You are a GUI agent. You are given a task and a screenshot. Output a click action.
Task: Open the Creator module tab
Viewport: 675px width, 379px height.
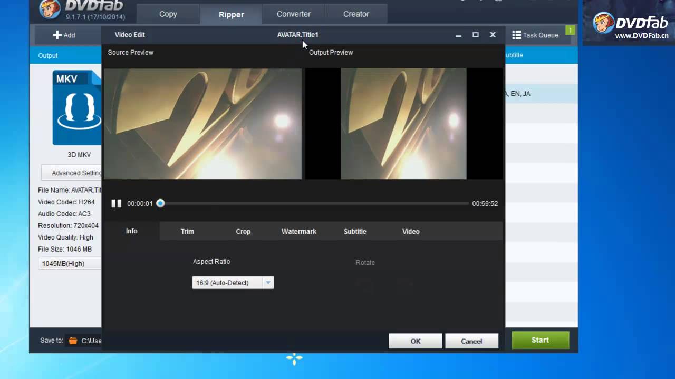pos(356,14)
